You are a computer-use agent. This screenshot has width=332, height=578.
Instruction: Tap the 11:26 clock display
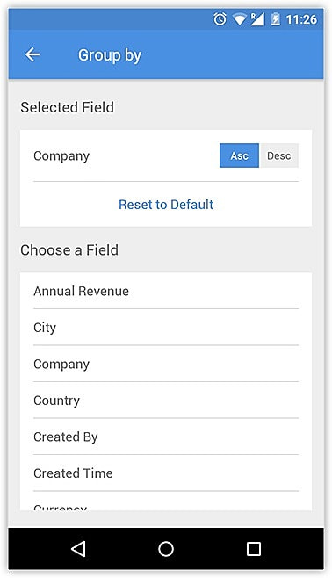pyautogui.click(x=301, y=19)
